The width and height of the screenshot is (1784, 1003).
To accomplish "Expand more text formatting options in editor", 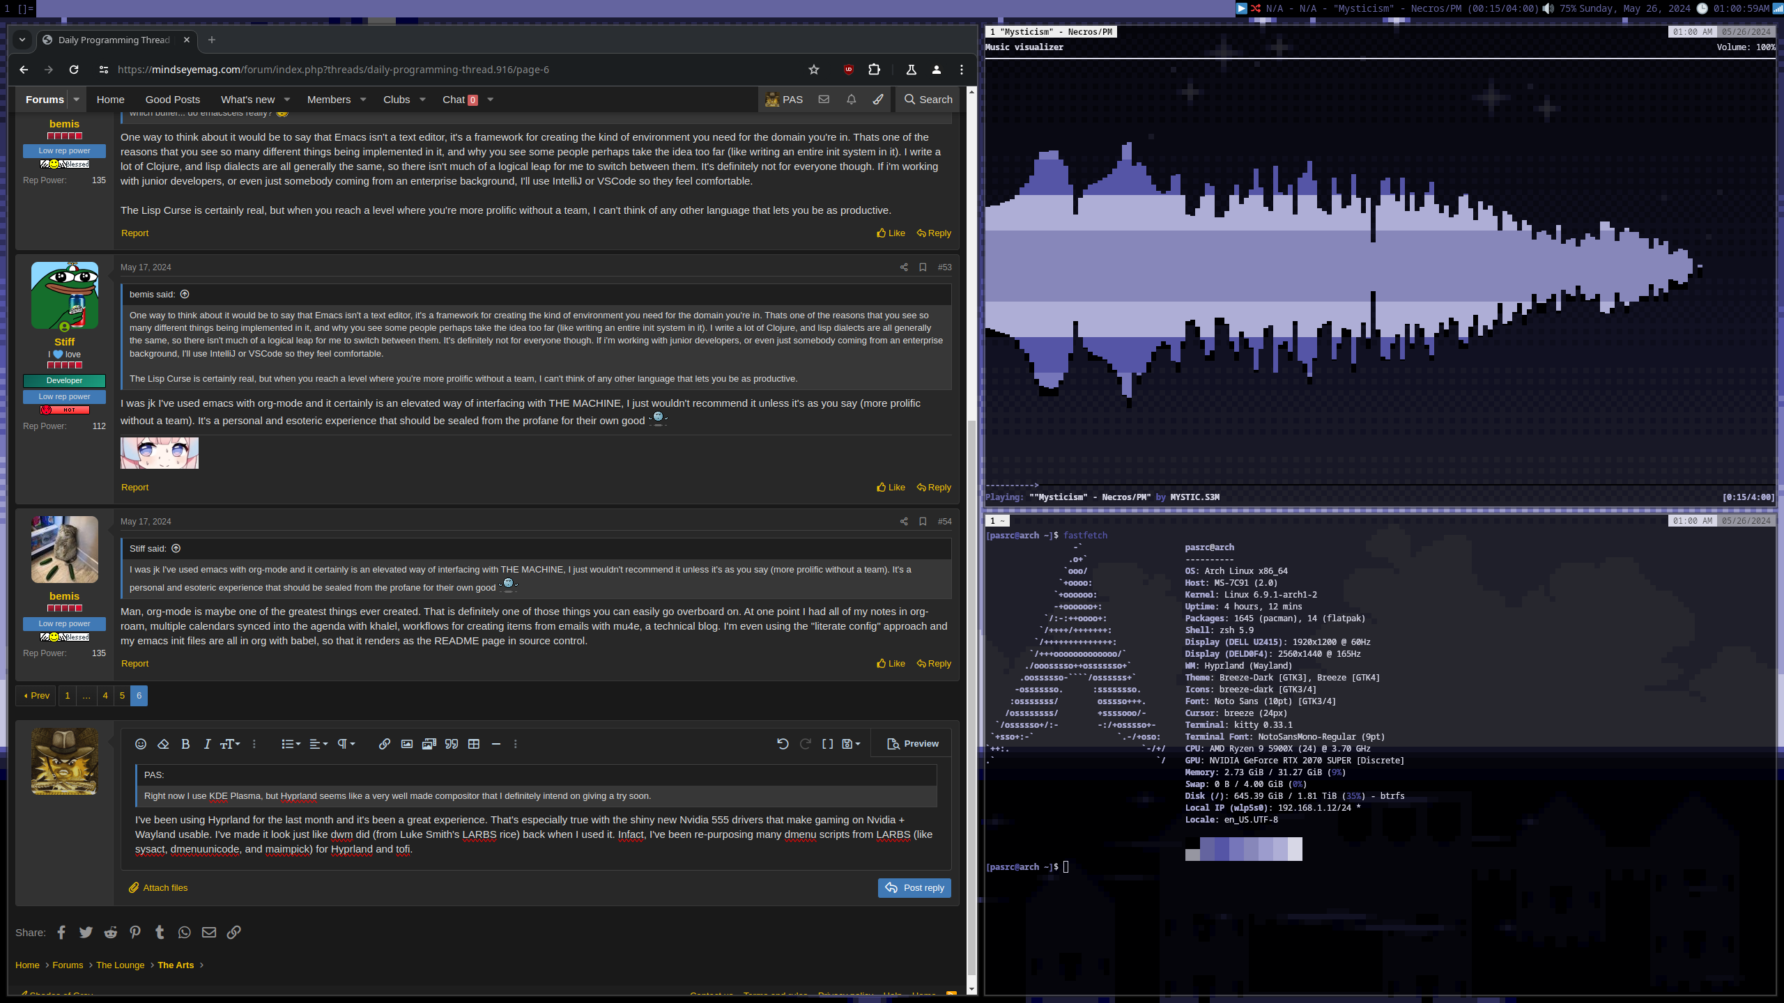I will tap(254, 744).
